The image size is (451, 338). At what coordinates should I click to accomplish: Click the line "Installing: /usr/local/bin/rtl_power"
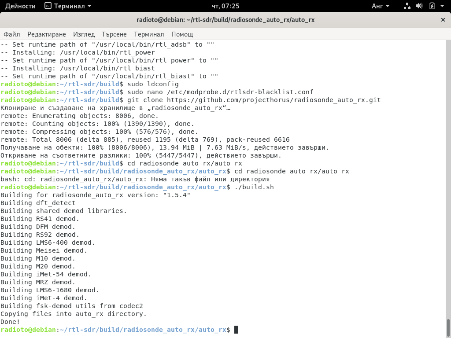point(78,52)
